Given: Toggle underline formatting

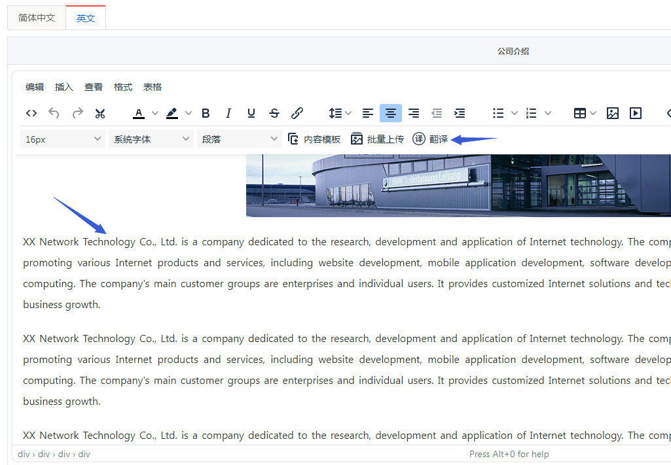Looking at the screenshot, I should 251,113.
